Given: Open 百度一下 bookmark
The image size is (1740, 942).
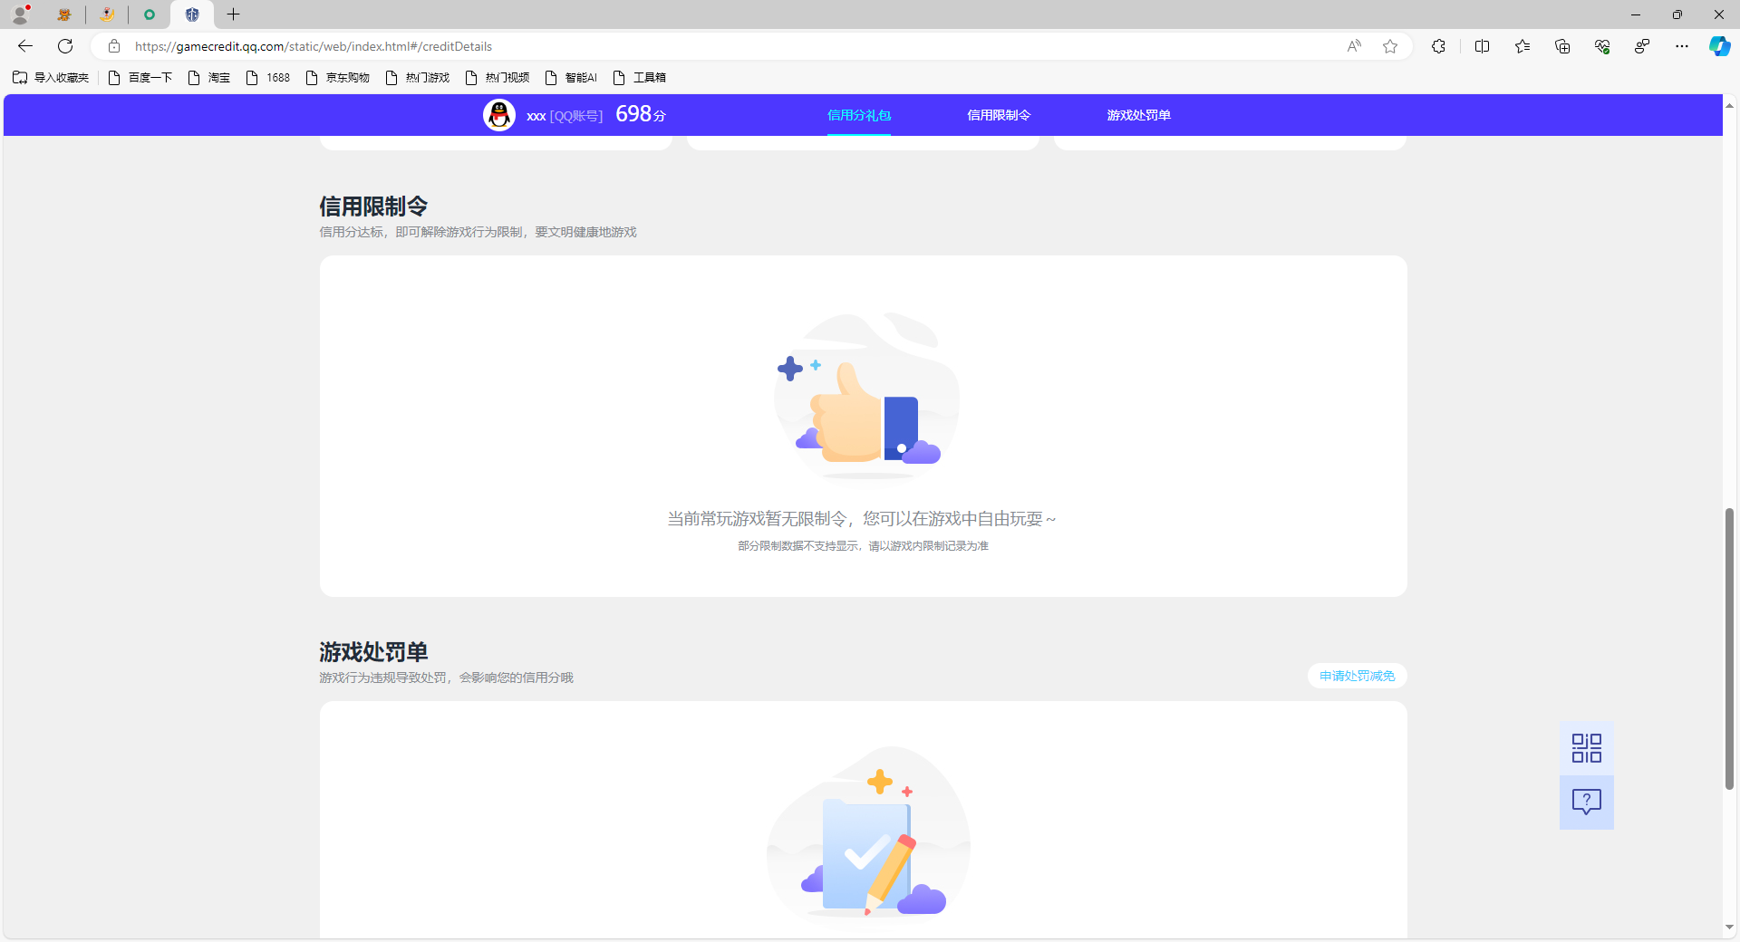Looking at the screenshot, I should tap(140, 78).
